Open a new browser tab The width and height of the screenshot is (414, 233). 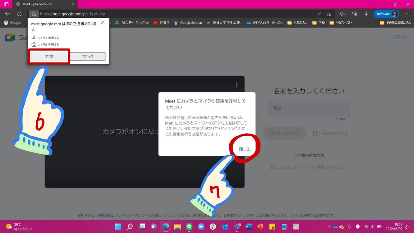82,4
